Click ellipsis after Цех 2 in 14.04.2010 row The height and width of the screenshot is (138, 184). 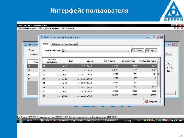(78, 92)
